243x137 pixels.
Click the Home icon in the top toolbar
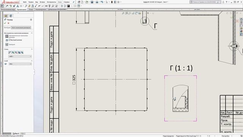coord(79,2)
